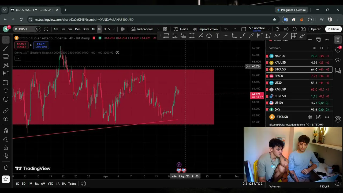Select the ruler measure tool
Screen dimensions: 343x193
[x=6, y=111]
